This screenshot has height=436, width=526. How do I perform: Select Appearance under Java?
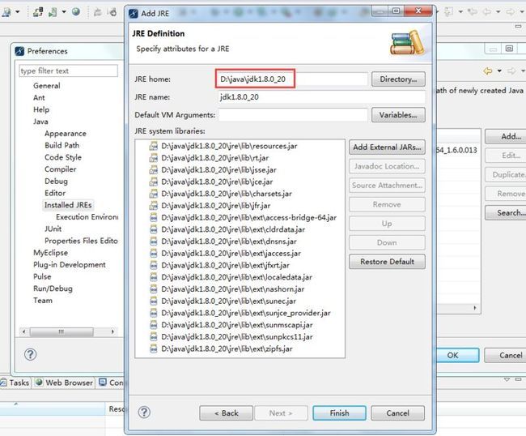(66, 134)
